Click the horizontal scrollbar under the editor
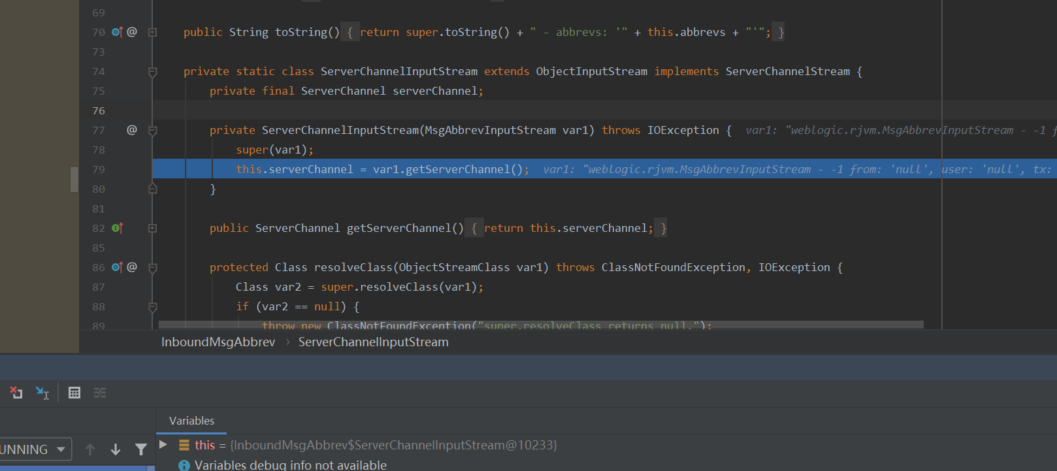The image size is (1057, 471). (541, 325)
